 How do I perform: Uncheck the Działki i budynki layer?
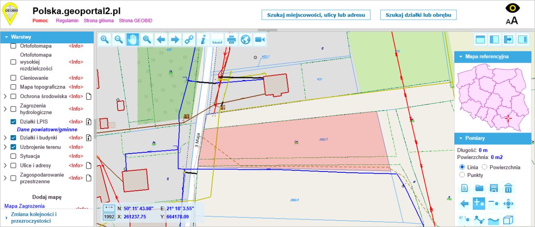(x=13, y=138)
